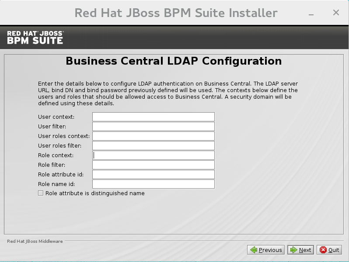The width and height of the screenshot is (349, 262).
Task: Focus the User filter text box
Action: pos(153,127)
